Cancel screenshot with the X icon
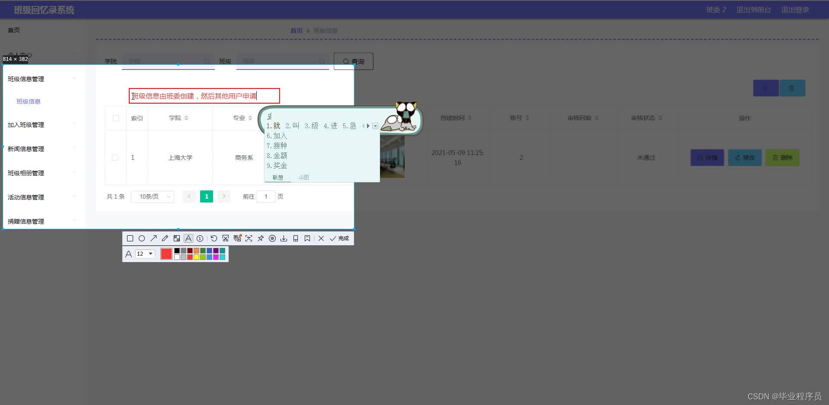Screen dimensions: 829x405 click(321, 238)
